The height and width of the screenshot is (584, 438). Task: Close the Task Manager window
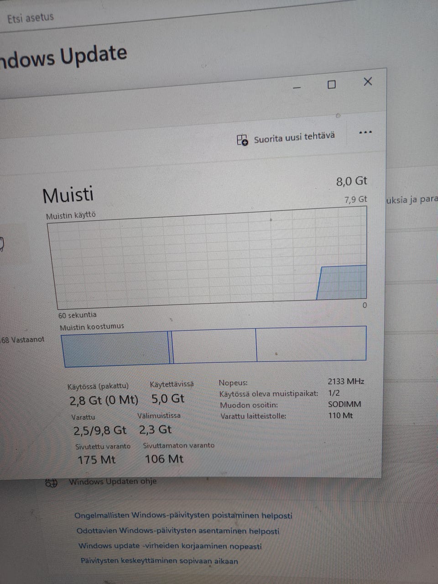(368, 81)
